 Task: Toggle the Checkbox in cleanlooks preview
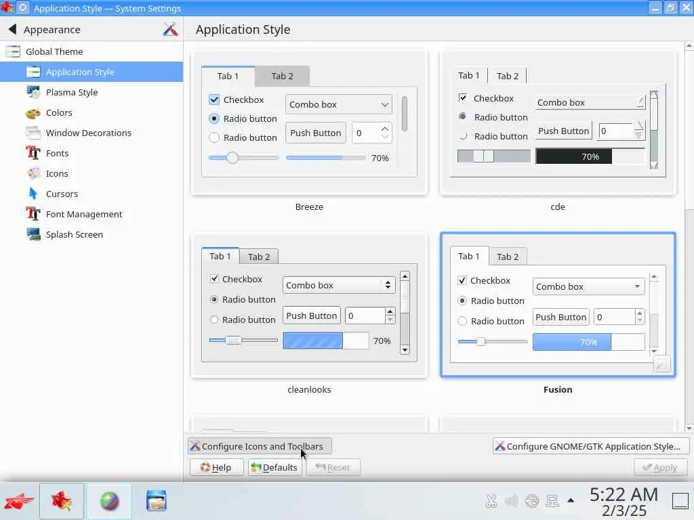pyautogui.click(x=215, y=278)
